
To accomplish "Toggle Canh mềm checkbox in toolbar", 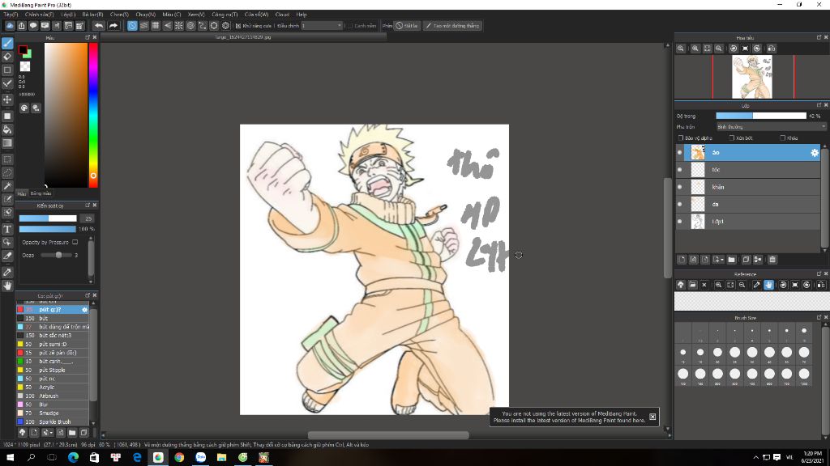I will (350, 25).
